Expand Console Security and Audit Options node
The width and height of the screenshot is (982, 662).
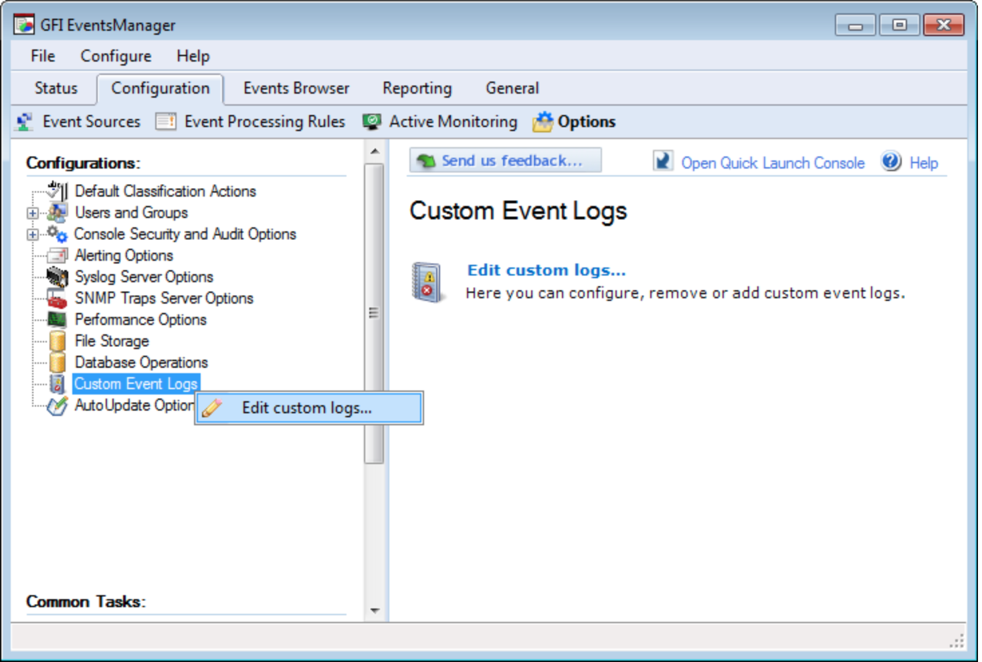click(x=32, y=235)
